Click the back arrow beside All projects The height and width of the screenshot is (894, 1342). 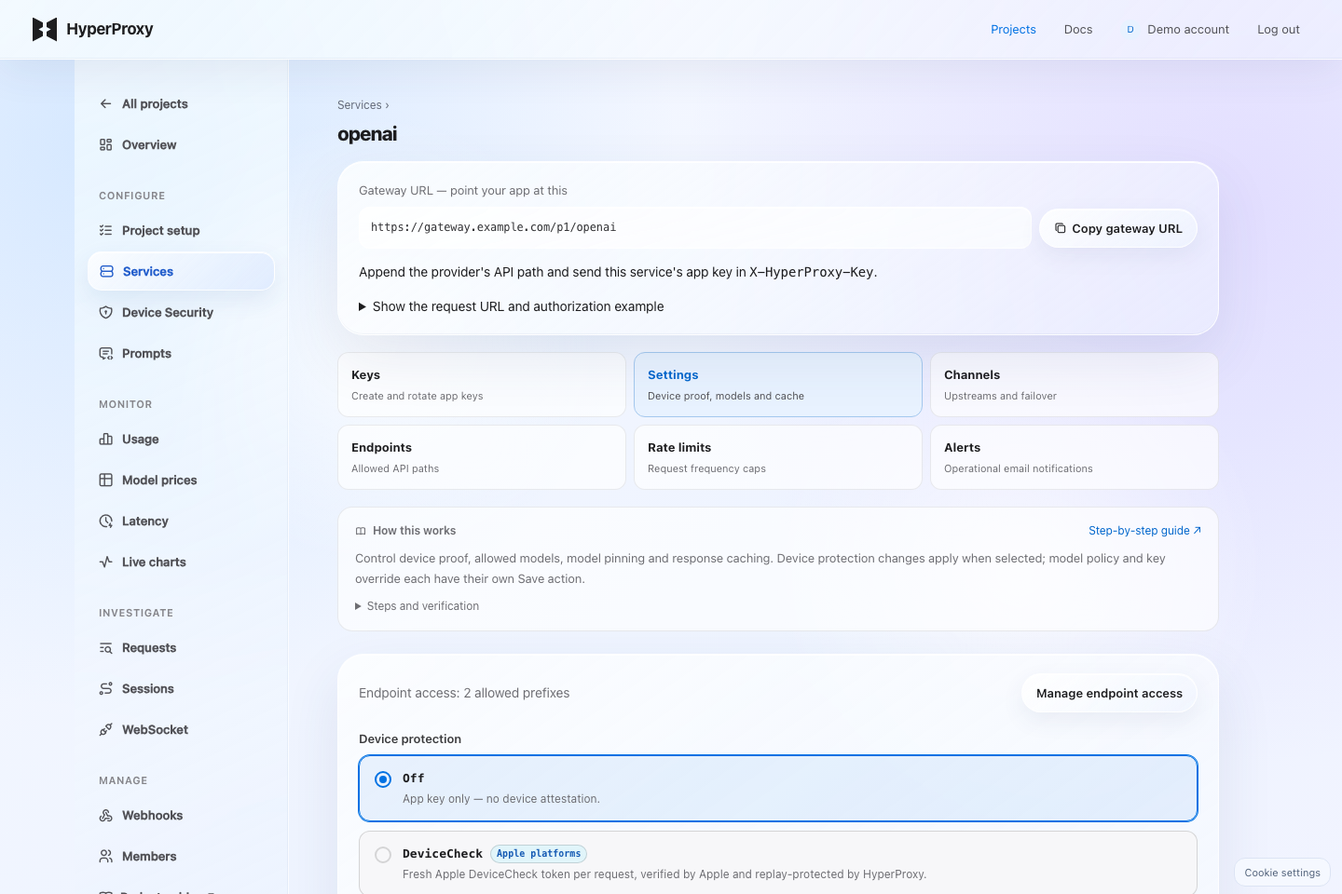106,104
